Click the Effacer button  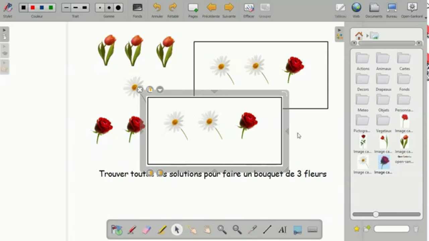[249, 10]
